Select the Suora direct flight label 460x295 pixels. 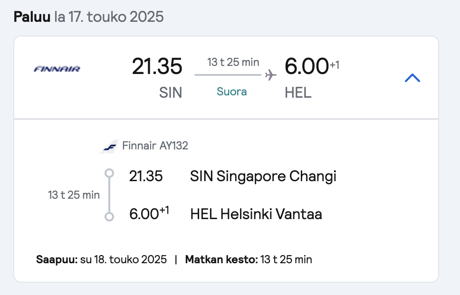[232, 92]
